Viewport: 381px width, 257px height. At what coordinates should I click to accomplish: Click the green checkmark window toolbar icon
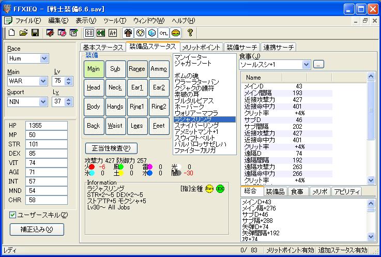pyautogui.click(x=73, y=33)
